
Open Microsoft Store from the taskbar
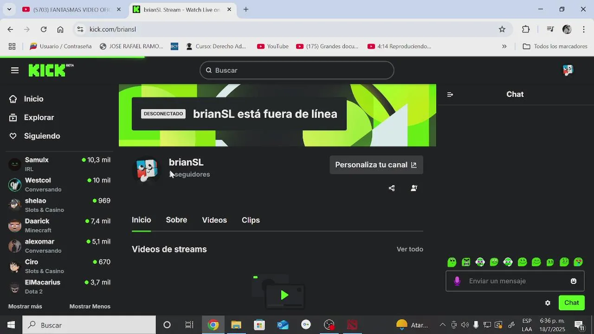tap(259, 325)
